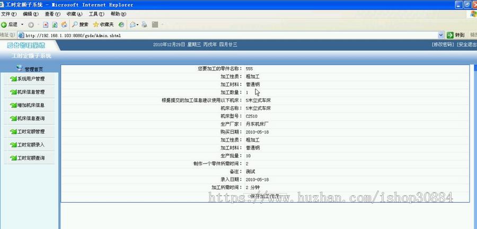Open the 收藏夹 favorites toolbar button
Screen dimensions: 477x229
click(103, 25)
